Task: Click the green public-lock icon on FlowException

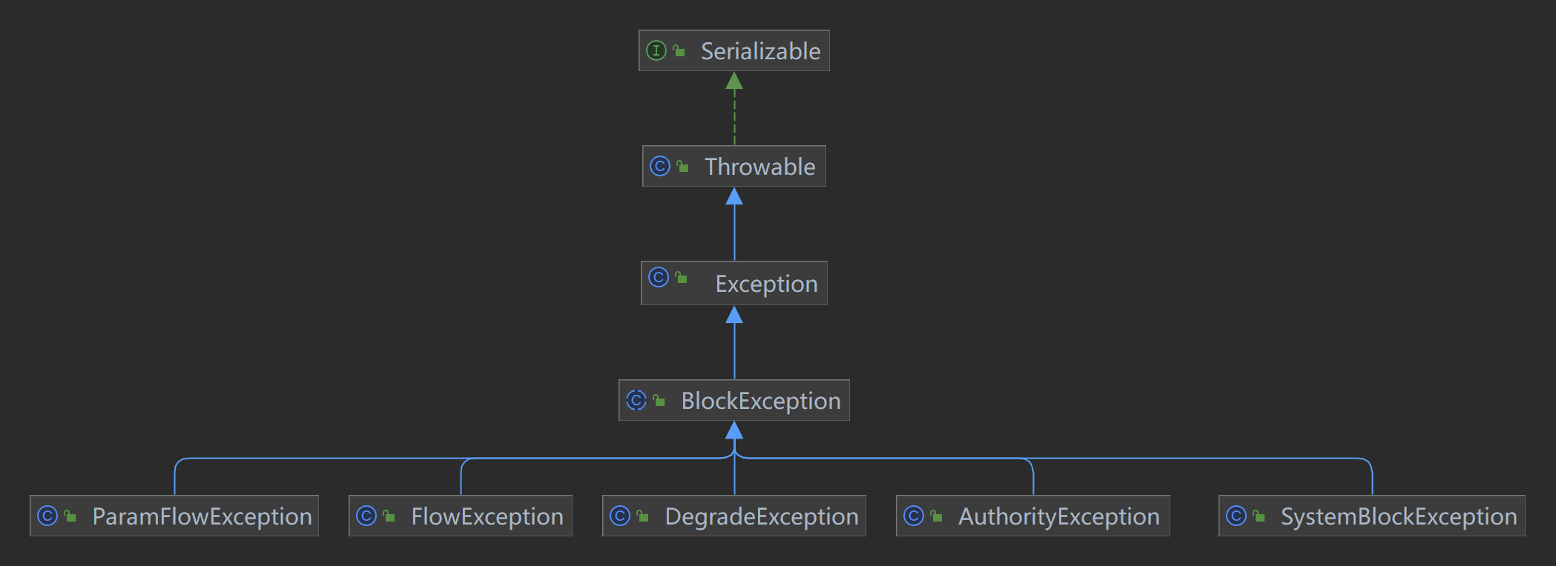Action: (389, 516)
